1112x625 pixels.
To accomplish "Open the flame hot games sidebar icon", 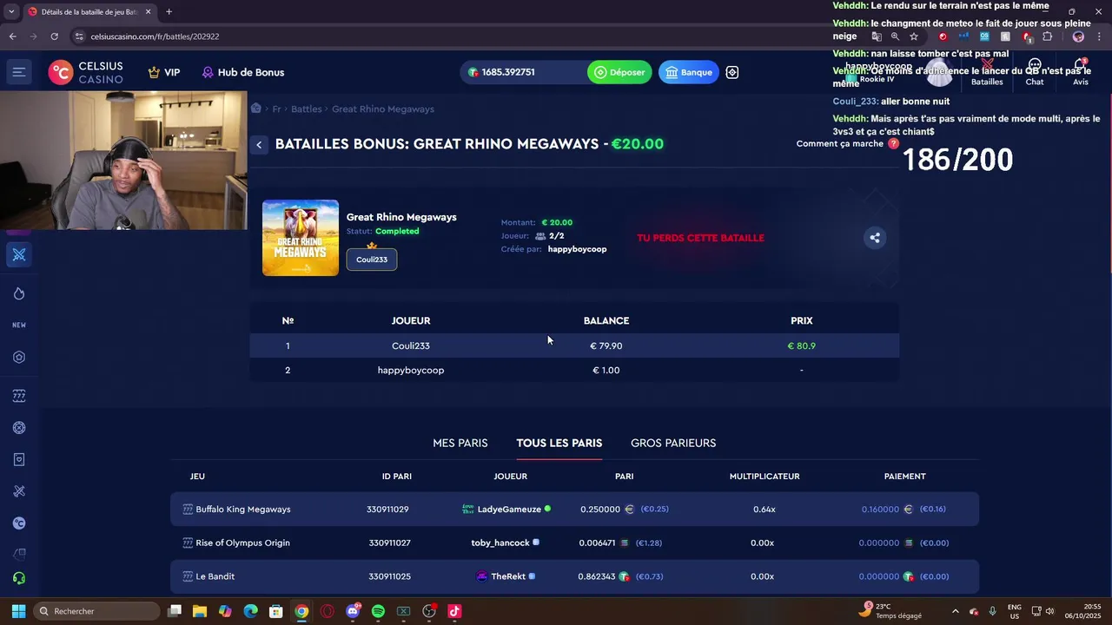I will tap(19, 293).
